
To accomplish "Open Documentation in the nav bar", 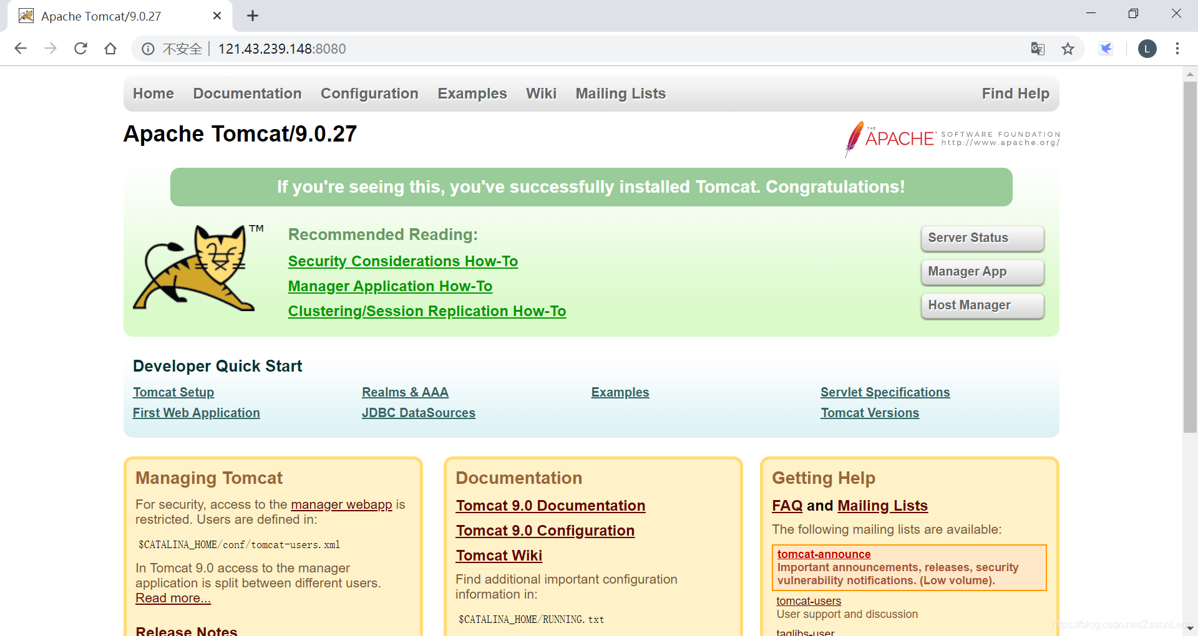I will click(247, 94).
